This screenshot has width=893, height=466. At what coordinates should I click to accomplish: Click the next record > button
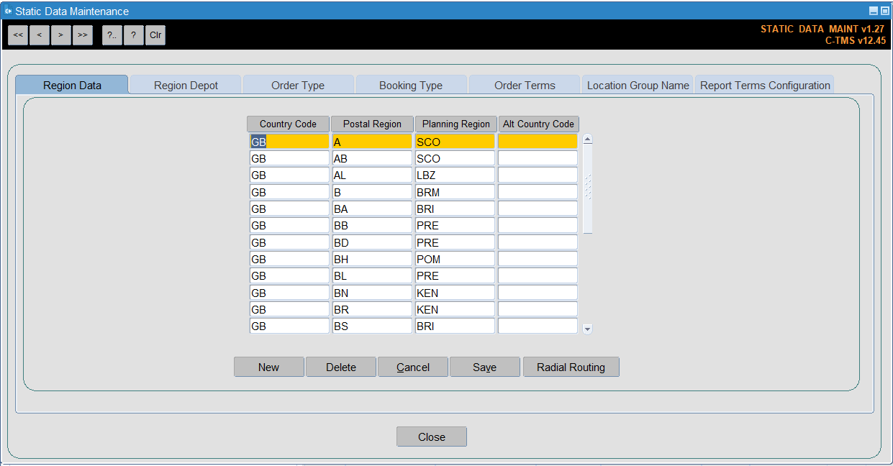(61, 35)
